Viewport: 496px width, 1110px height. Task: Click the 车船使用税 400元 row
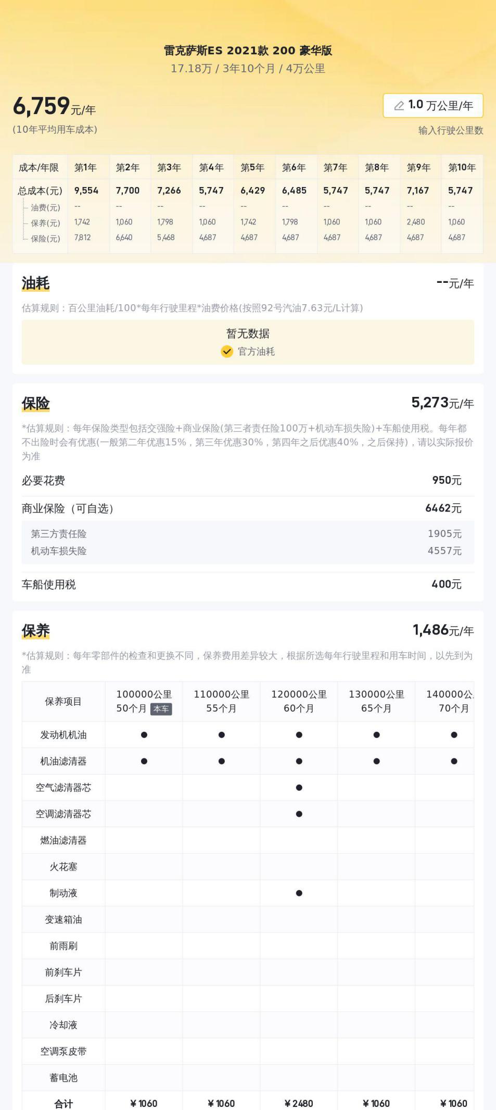pyautogui.click(x=248, y=584)
